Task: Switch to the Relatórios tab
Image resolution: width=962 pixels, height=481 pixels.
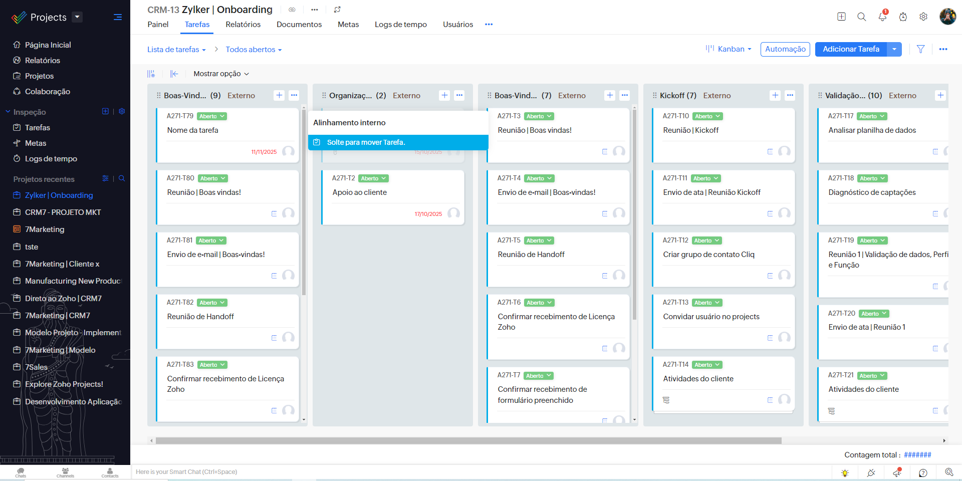Action: point(243,25)
